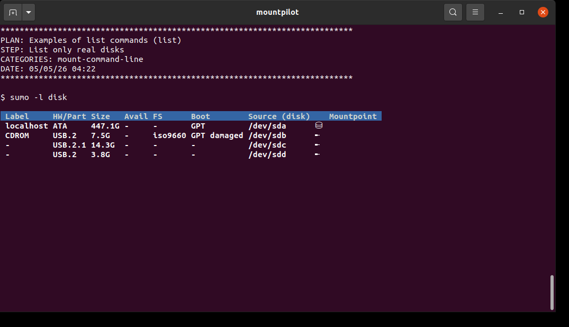
Task: Click the localhost label
Action: 26,126
